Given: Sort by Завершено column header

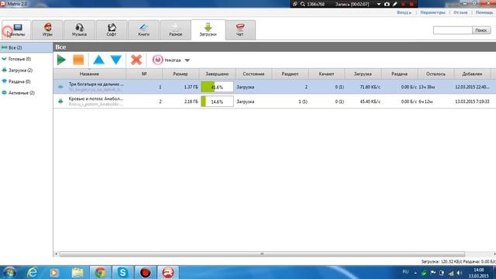Looking at the screenshot, I should tap(217, 74).
